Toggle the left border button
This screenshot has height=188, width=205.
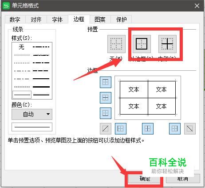[x=121, y=129]
